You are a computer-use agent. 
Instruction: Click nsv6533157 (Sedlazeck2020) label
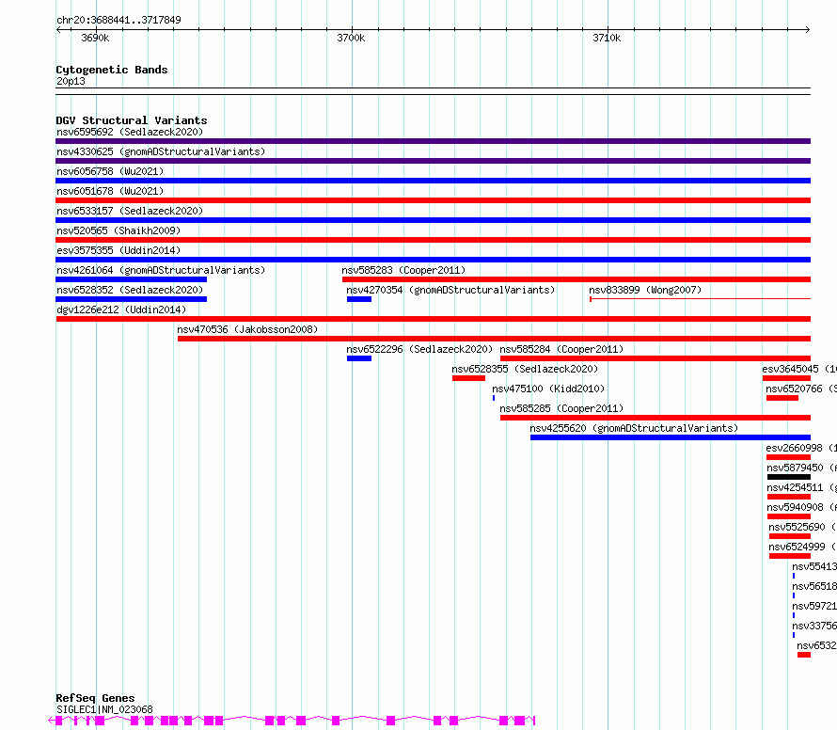click(130, 211)
